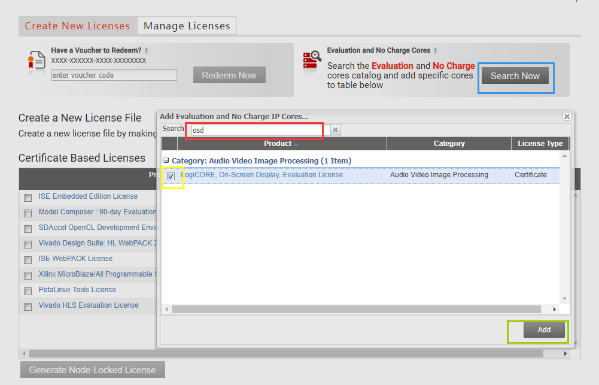This screenshot has height=385, width=599.
Task: Uncheck LogiCORE On-Screen Display Evaluation License
Action: click(x=171, y=176)
